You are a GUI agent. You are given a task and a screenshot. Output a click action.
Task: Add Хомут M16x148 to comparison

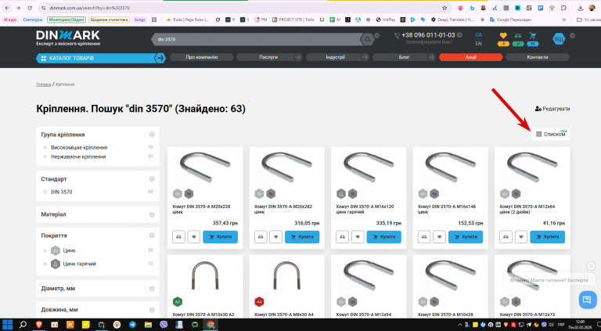click(424, 237)
